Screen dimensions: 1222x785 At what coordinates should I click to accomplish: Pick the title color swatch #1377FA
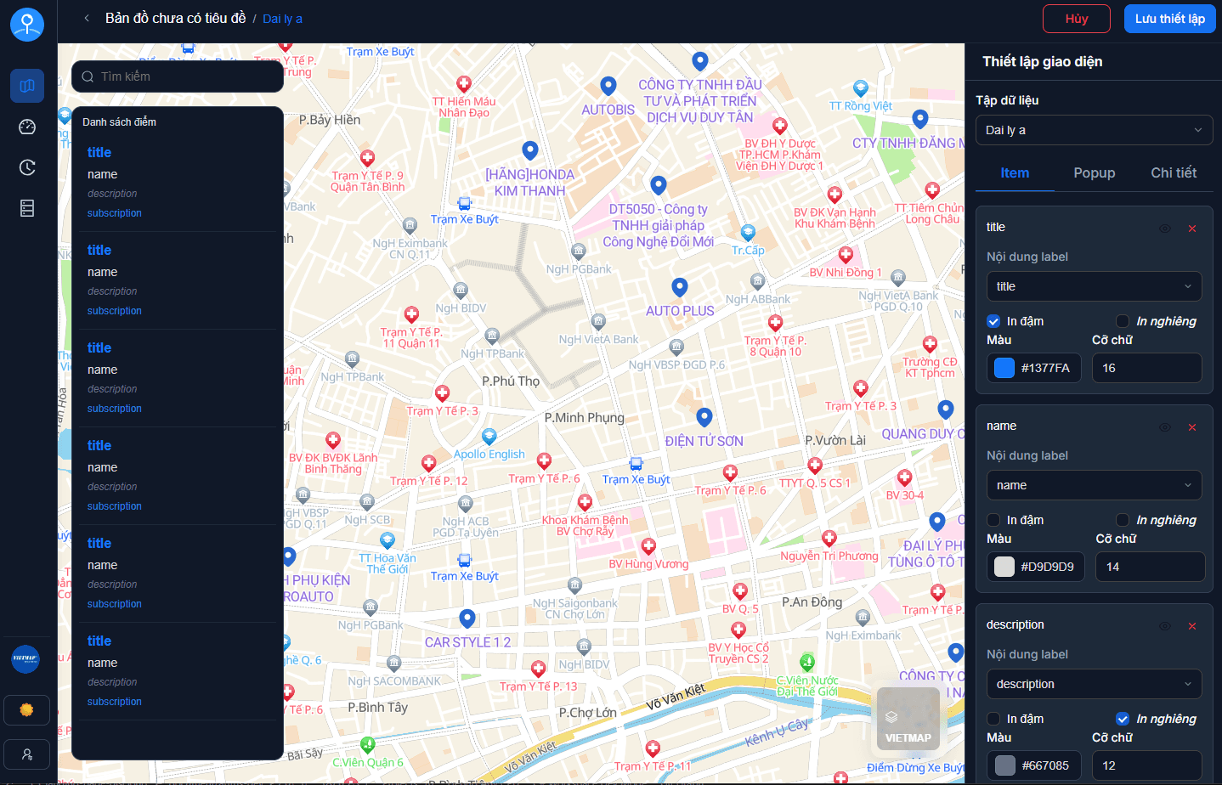click(1004, 368)
